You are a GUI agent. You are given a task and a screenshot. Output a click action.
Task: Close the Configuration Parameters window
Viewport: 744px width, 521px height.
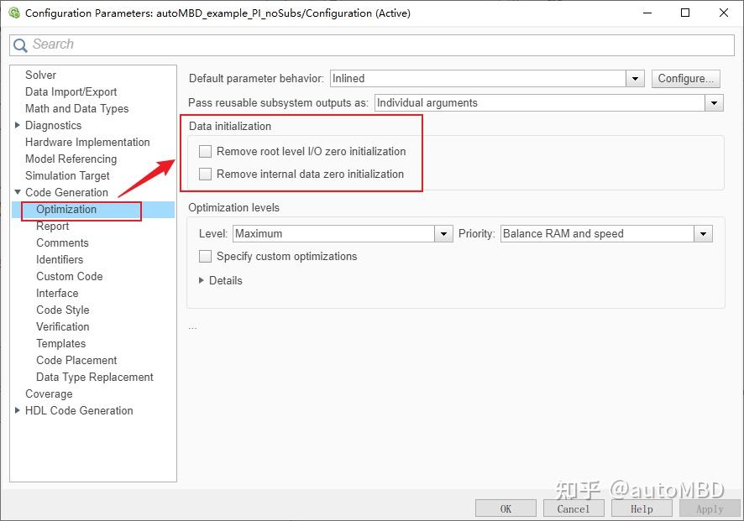[x=724, y=13]
